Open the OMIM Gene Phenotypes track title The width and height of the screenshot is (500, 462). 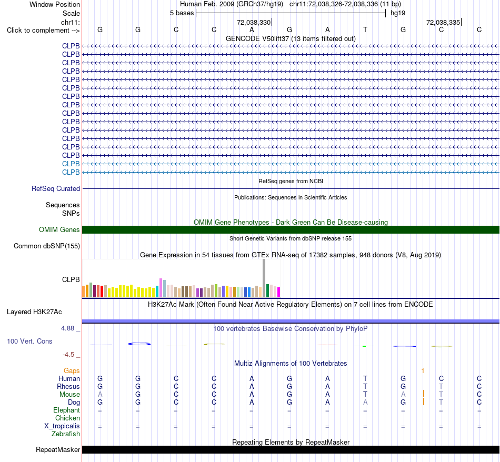291,222
